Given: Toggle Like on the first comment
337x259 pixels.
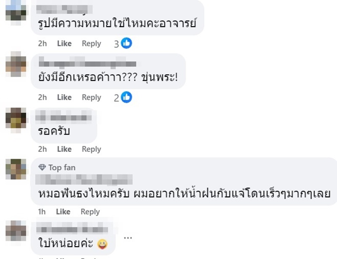Looking at the screenshot, I should click(x=64, y=43).
